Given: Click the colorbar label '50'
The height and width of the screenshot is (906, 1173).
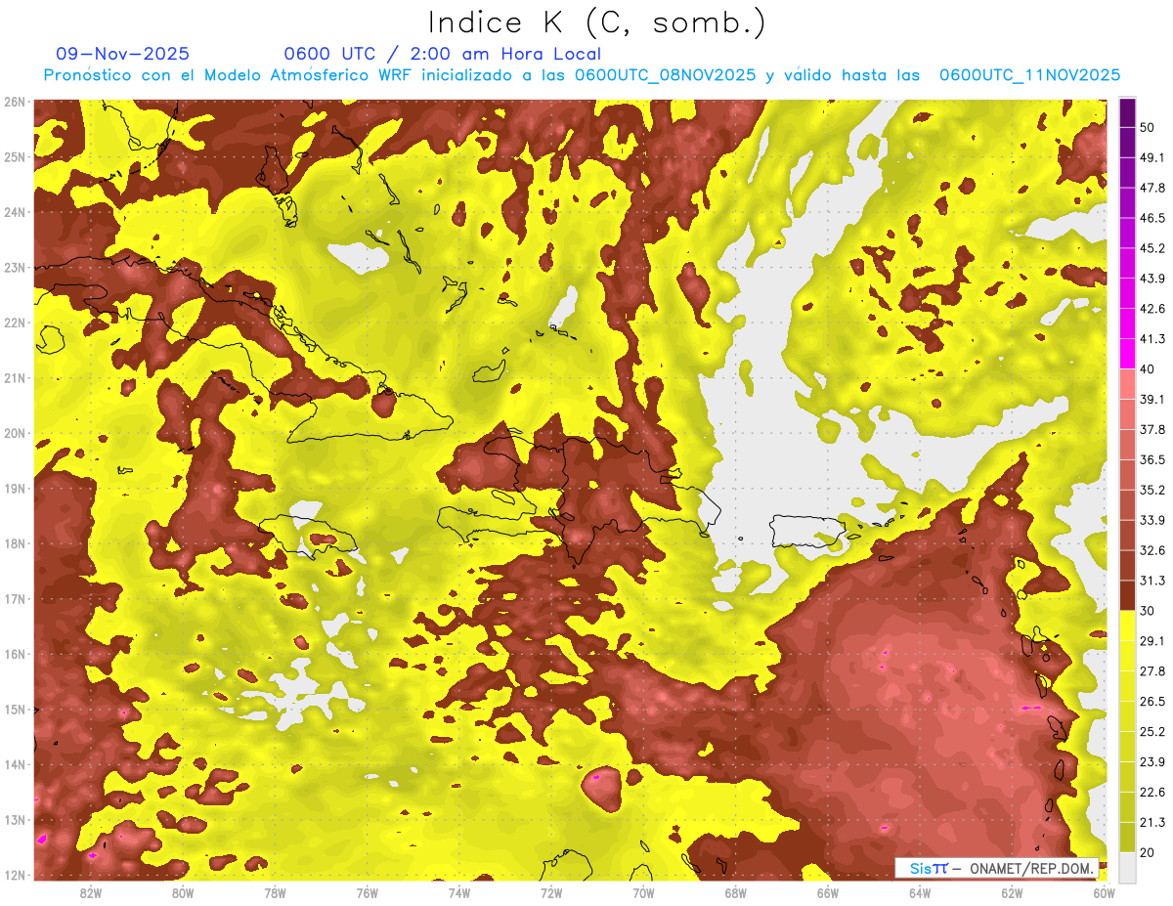Looking at the screenshot, I should [1150, 128].
